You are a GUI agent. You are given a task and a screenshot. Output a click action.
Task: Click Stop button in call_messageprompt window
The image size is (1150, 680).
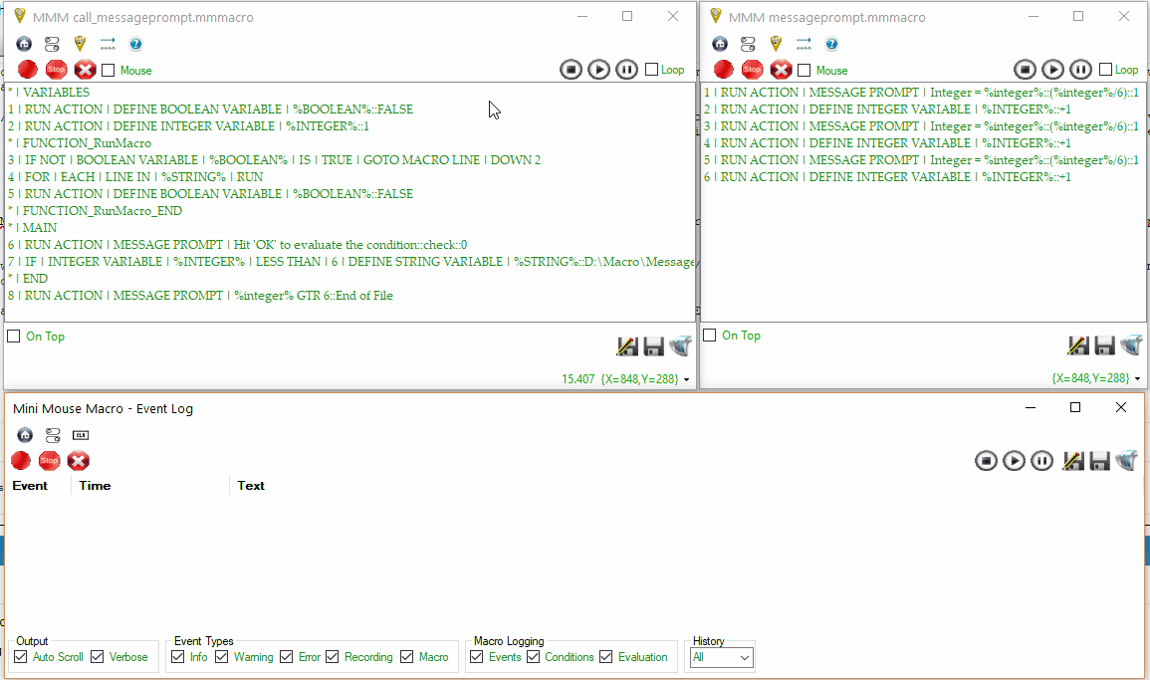tap(57, 70)
